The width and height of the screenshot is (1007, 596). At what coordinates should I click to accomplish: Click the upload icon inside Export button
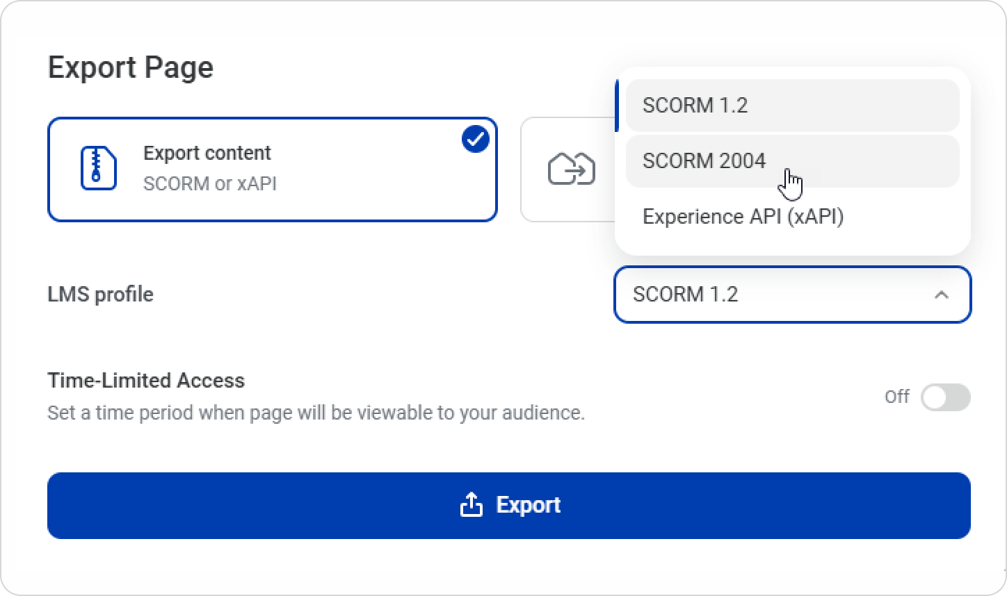pos(472,505)
